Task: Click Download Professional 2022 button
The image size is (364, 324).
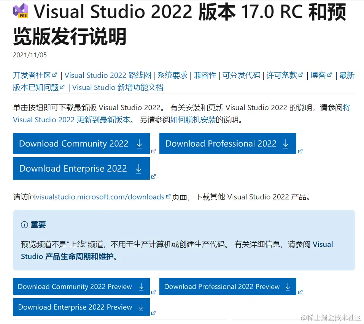Action: click(228, 144)
